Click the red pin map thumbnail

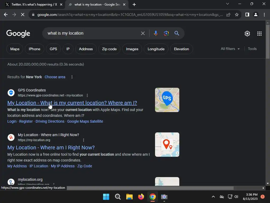pos(167,145)
